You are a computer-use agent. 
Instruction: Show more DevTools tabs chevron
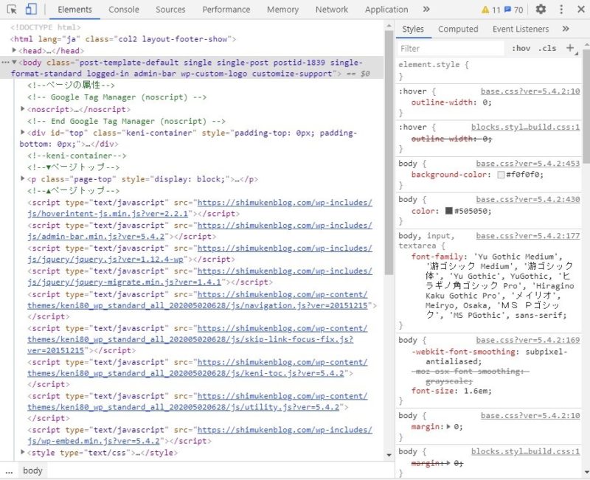pos(426,10)
